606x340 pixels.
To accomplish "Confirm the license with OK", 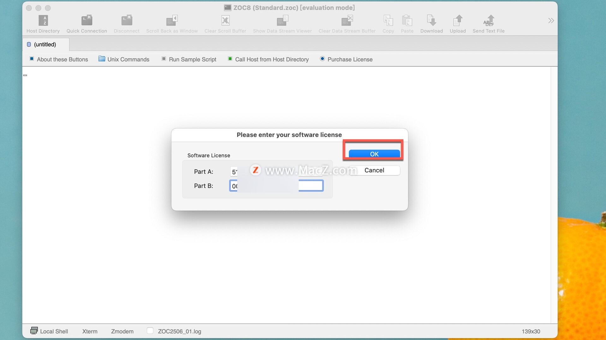I will 374,154.
